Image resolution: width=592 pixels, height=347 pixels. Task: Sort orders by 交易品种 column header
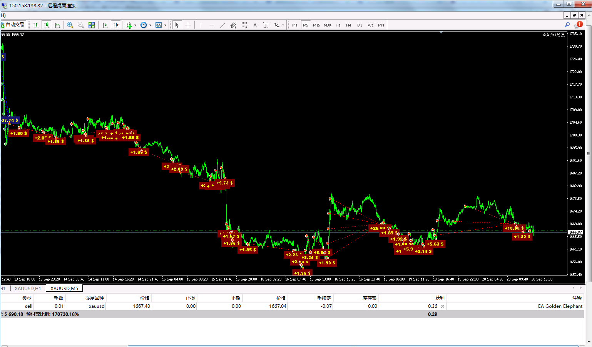[95, 298]
